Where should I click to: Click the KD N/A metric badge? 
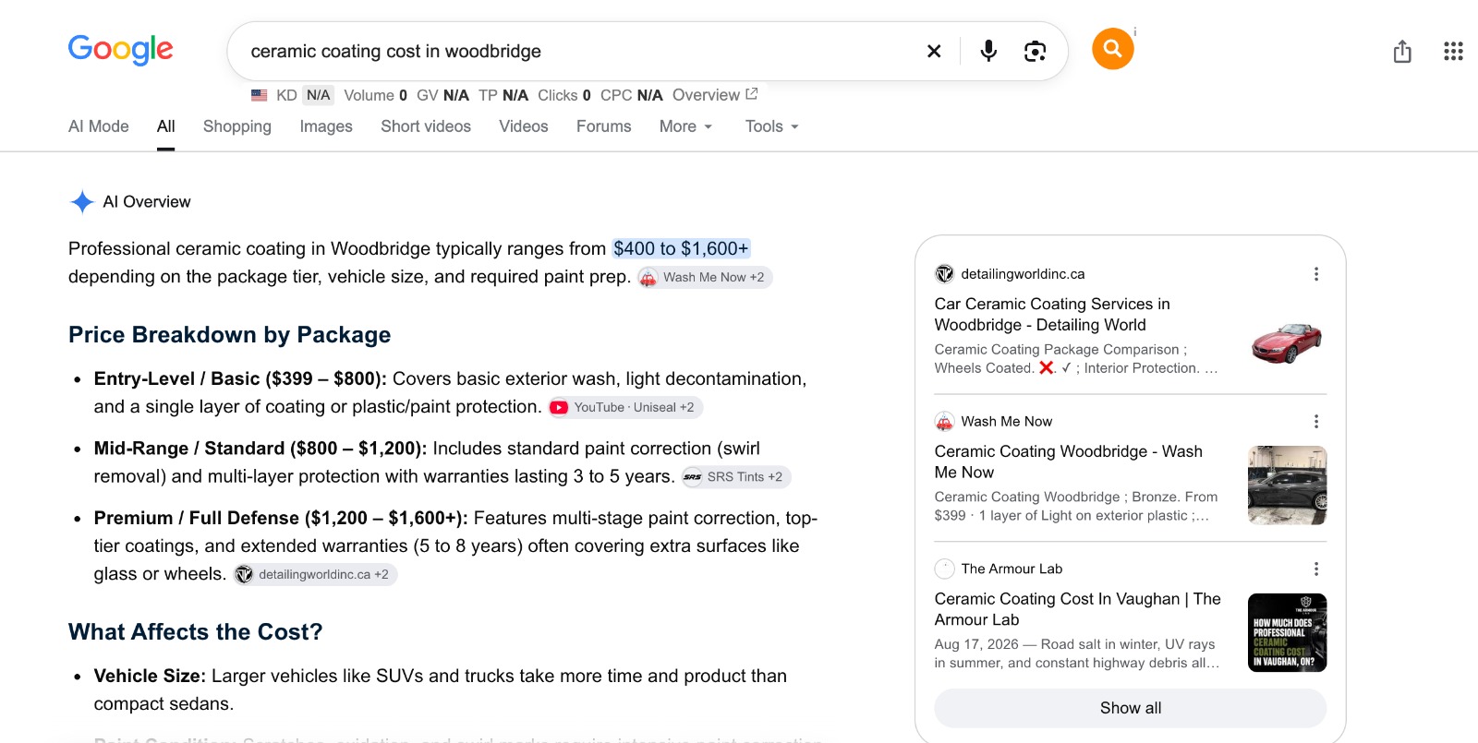pos(305,95)
